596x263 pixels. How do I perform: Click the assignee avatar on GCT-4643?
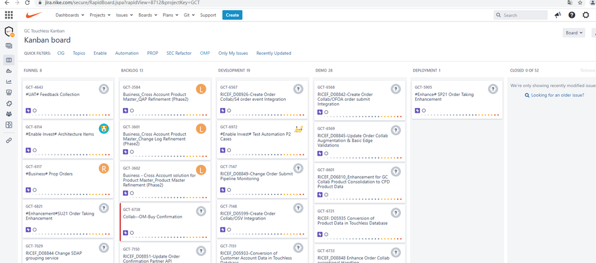(104, 89)
